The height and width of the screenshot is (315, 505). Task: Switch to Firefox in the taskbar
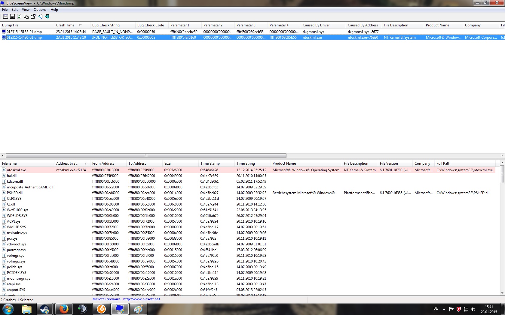point(64,309)
